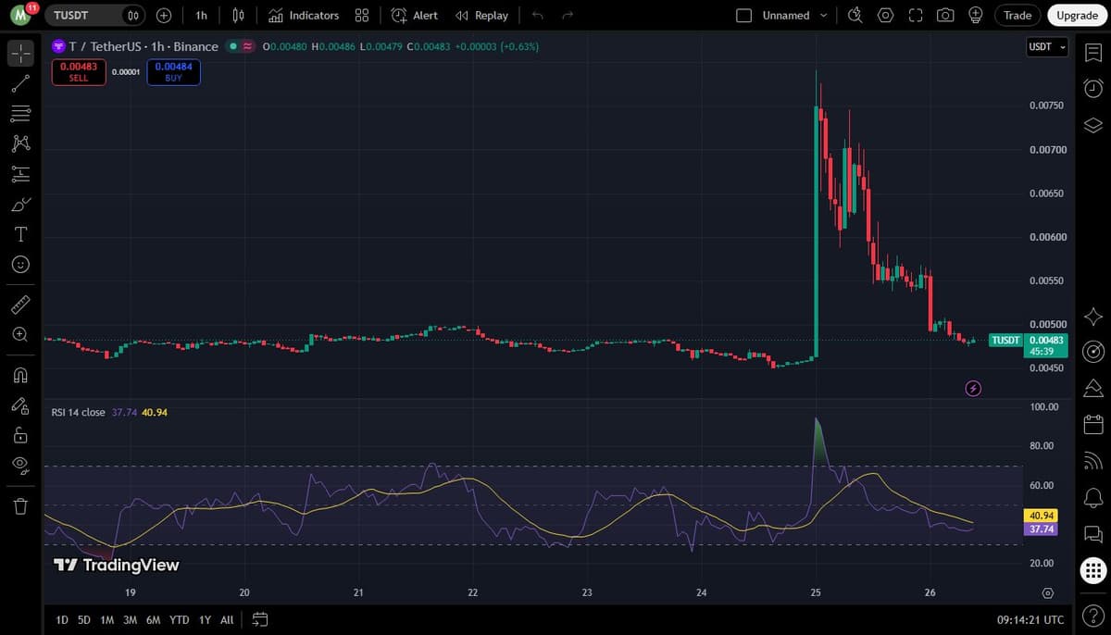The image size is (1111, 635).
Task: Select the ruler measure tool
Action: coord(20,303)
